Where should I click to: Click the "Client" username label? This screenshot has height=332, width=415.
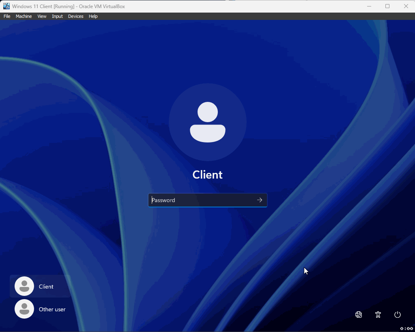click(x=207, y=175)
